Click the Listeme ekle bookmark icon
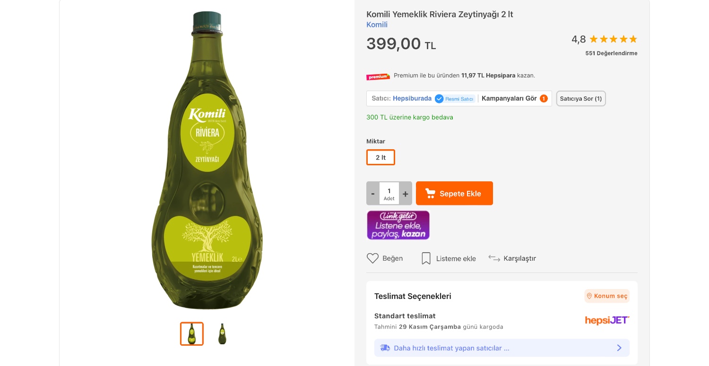The image size is (709, 366). (426, 258)
